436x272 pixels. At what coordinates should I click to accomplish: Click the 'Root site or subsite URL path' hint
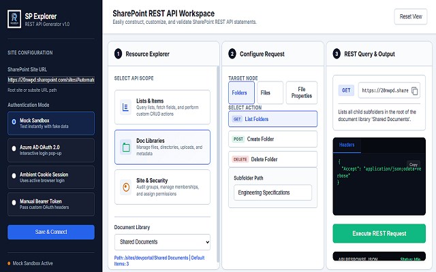(x=32, y=90)
